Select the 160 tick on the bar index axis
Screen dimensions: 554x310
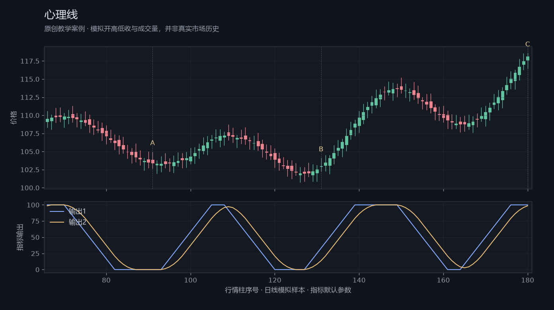tap(443, 279)
